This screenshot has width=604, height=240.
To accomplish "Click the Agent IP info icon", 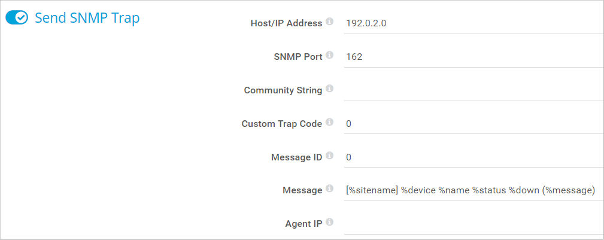I will [x=329, y=223].
